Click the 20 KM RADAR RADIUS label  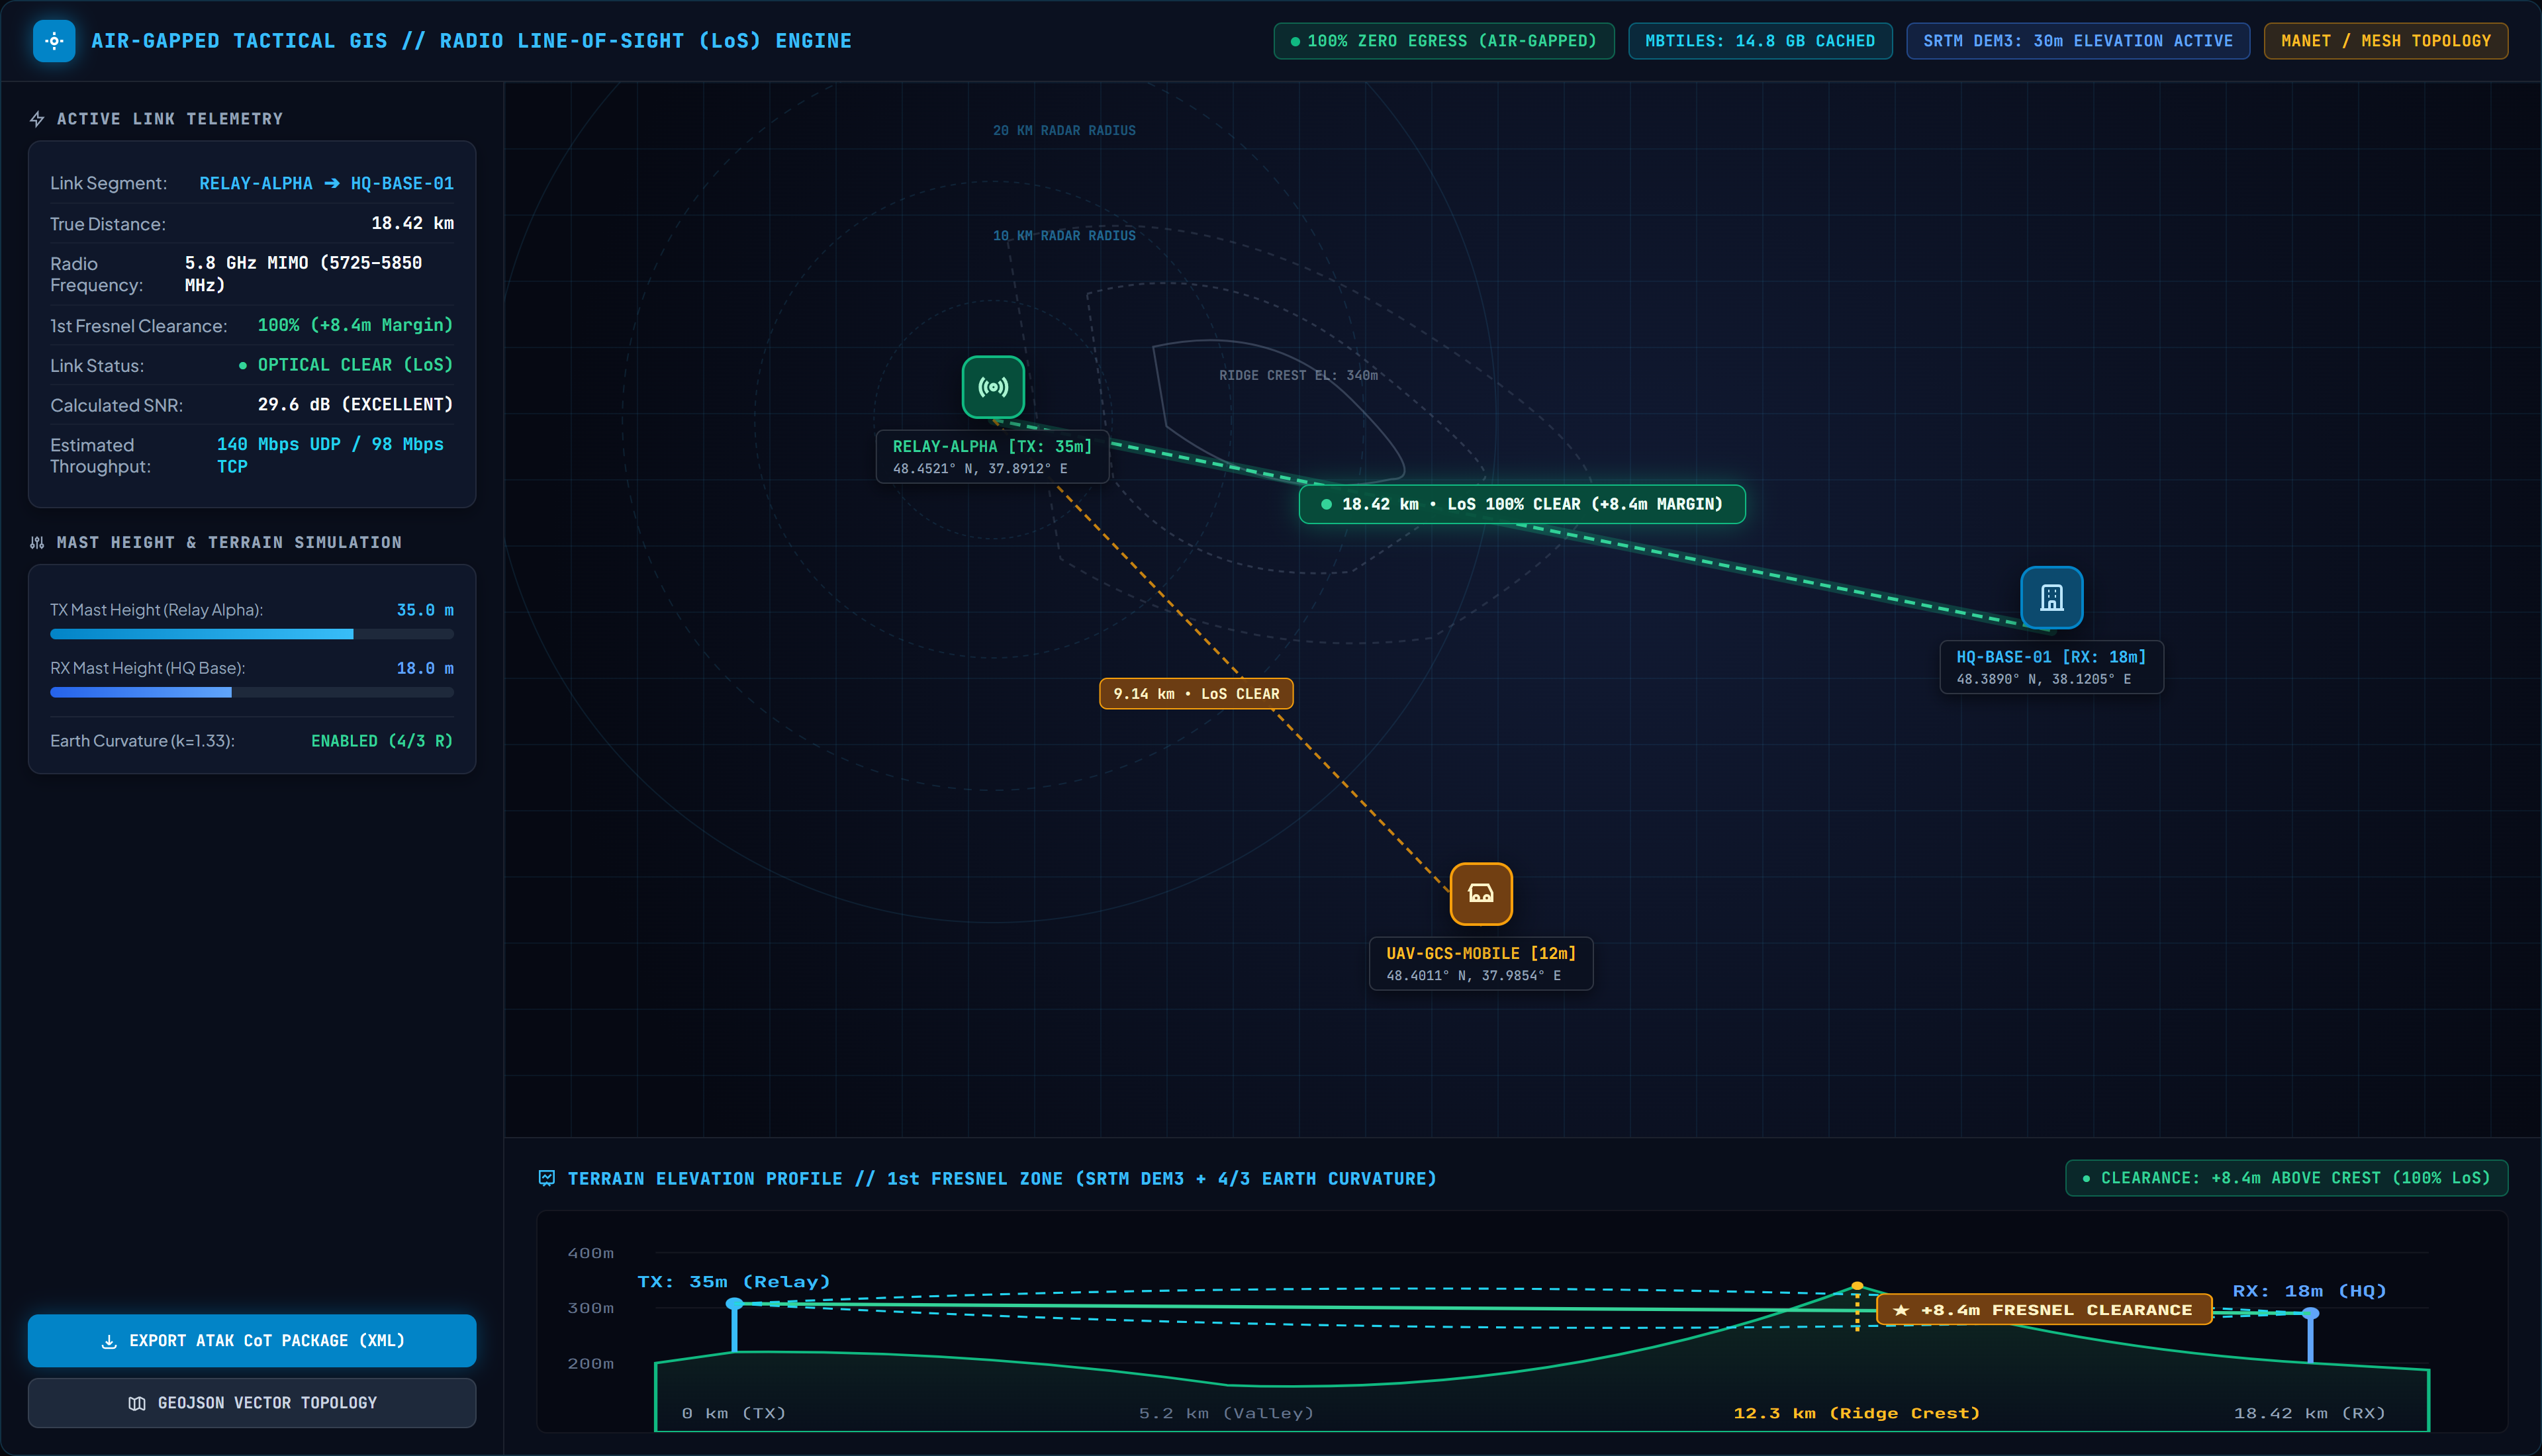[x=1064, y=131]
